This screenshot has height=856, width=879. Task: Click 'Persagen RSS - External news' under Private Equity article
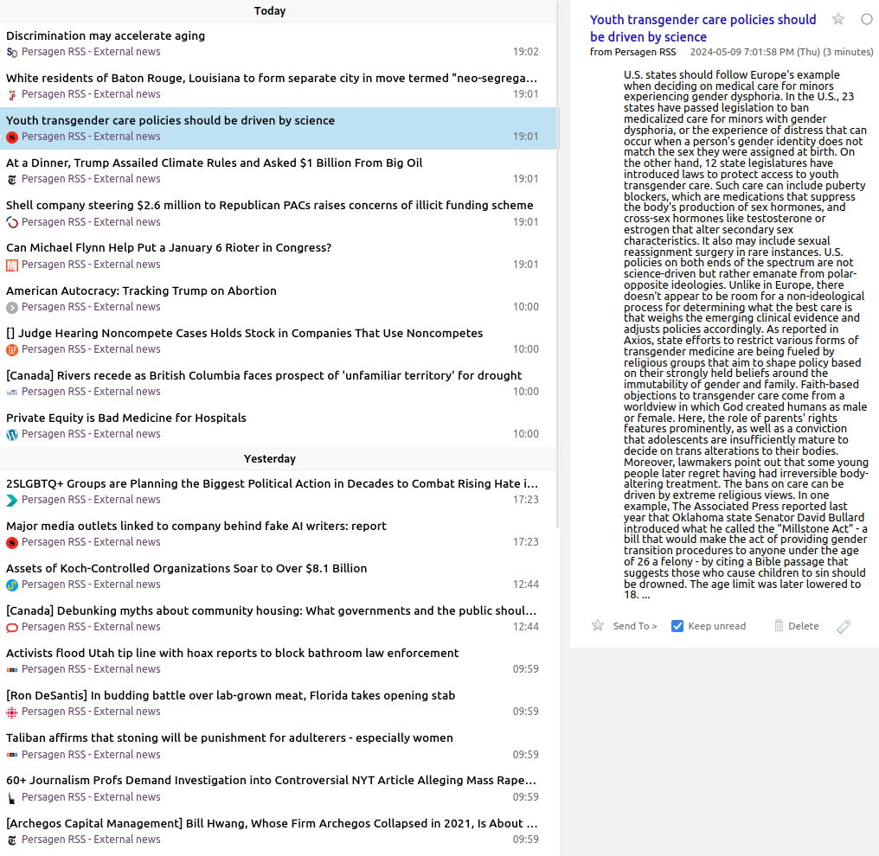coord(91,434)
